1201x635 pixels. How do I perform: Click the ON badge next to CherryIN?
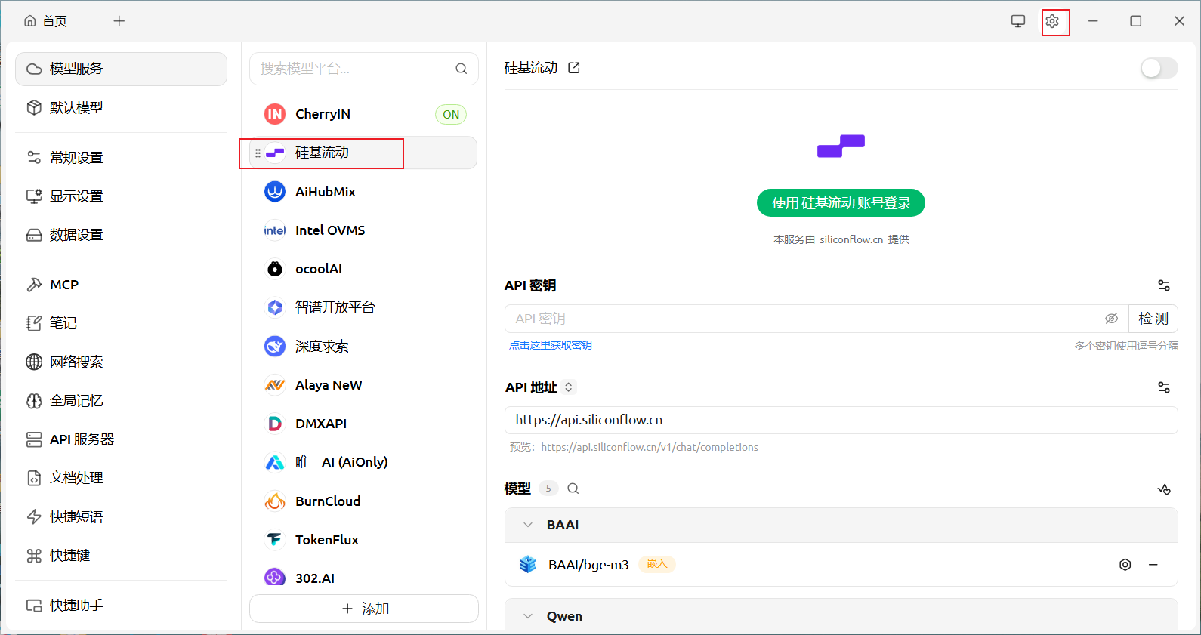[451, 114]
